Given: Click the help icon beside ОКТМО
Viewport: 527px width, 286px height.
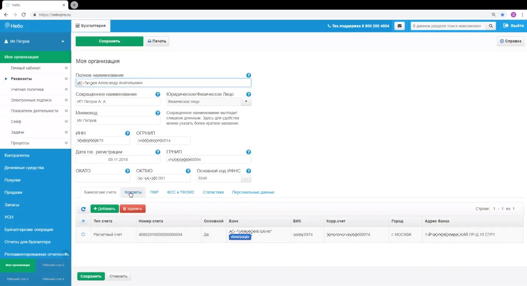Looking at the screenshot, I should point(188,171).
